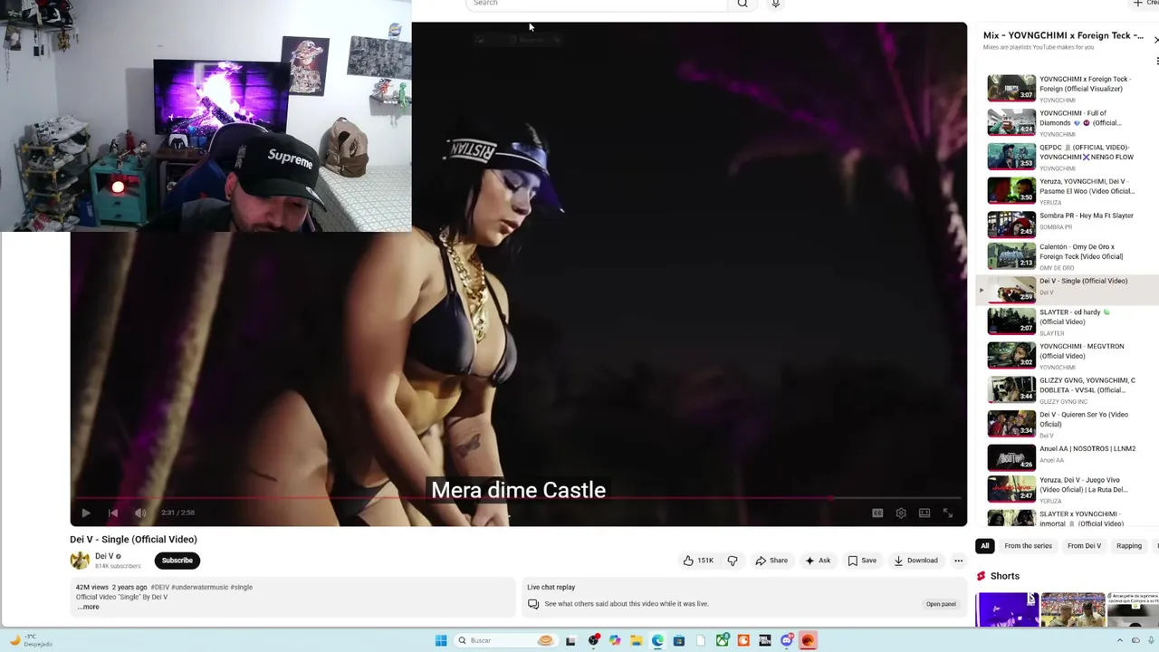Play YOVNGCHIMI - MEGVTRON
The height and width of the screenshot is (652, 1159).
tap(1068, 355)
